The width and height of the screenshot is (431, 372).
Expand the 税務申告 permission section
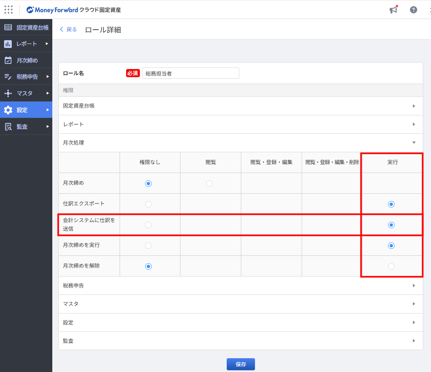[414, 285]
